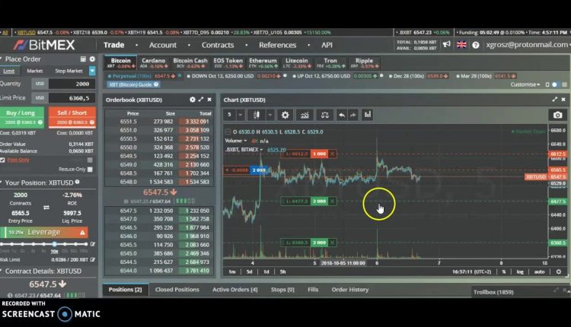Open the Order History tab
The width and height of the screenshot is (571, 327).
[350, 290]
